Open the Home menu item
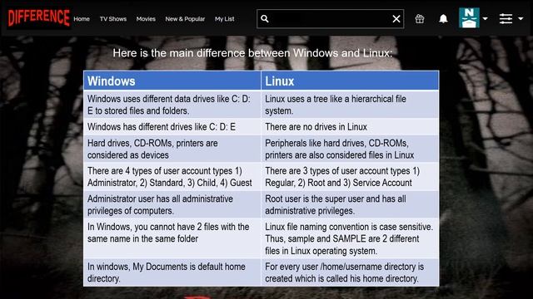533x299 pixels. tap(82, 19)
